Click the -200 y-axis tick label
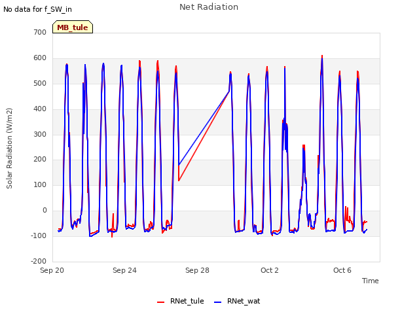The image size is (419, 314). pos(39,261)
